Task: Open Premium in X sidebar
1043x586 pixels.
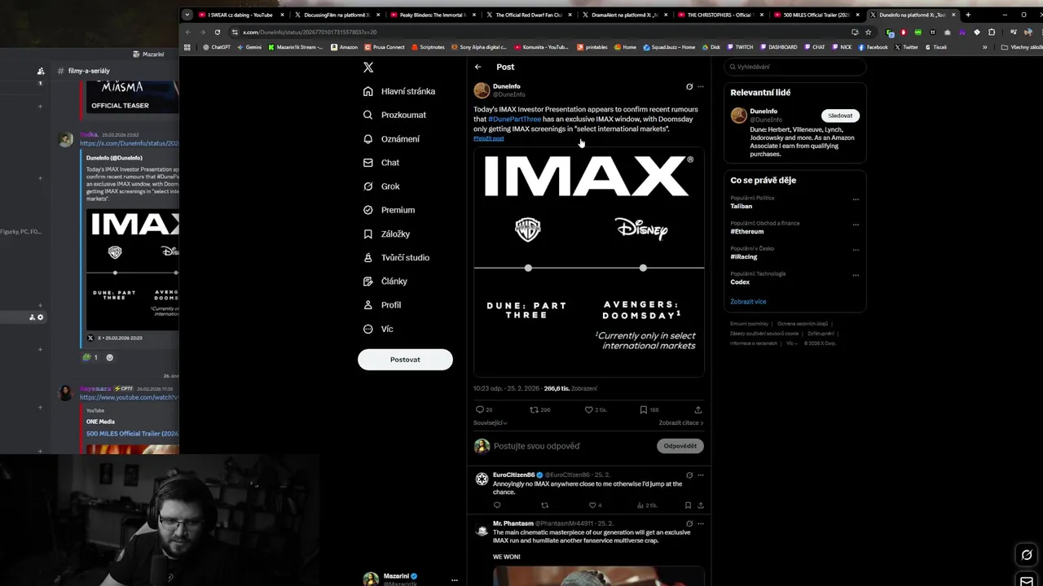Action: (x=389, y=210)
